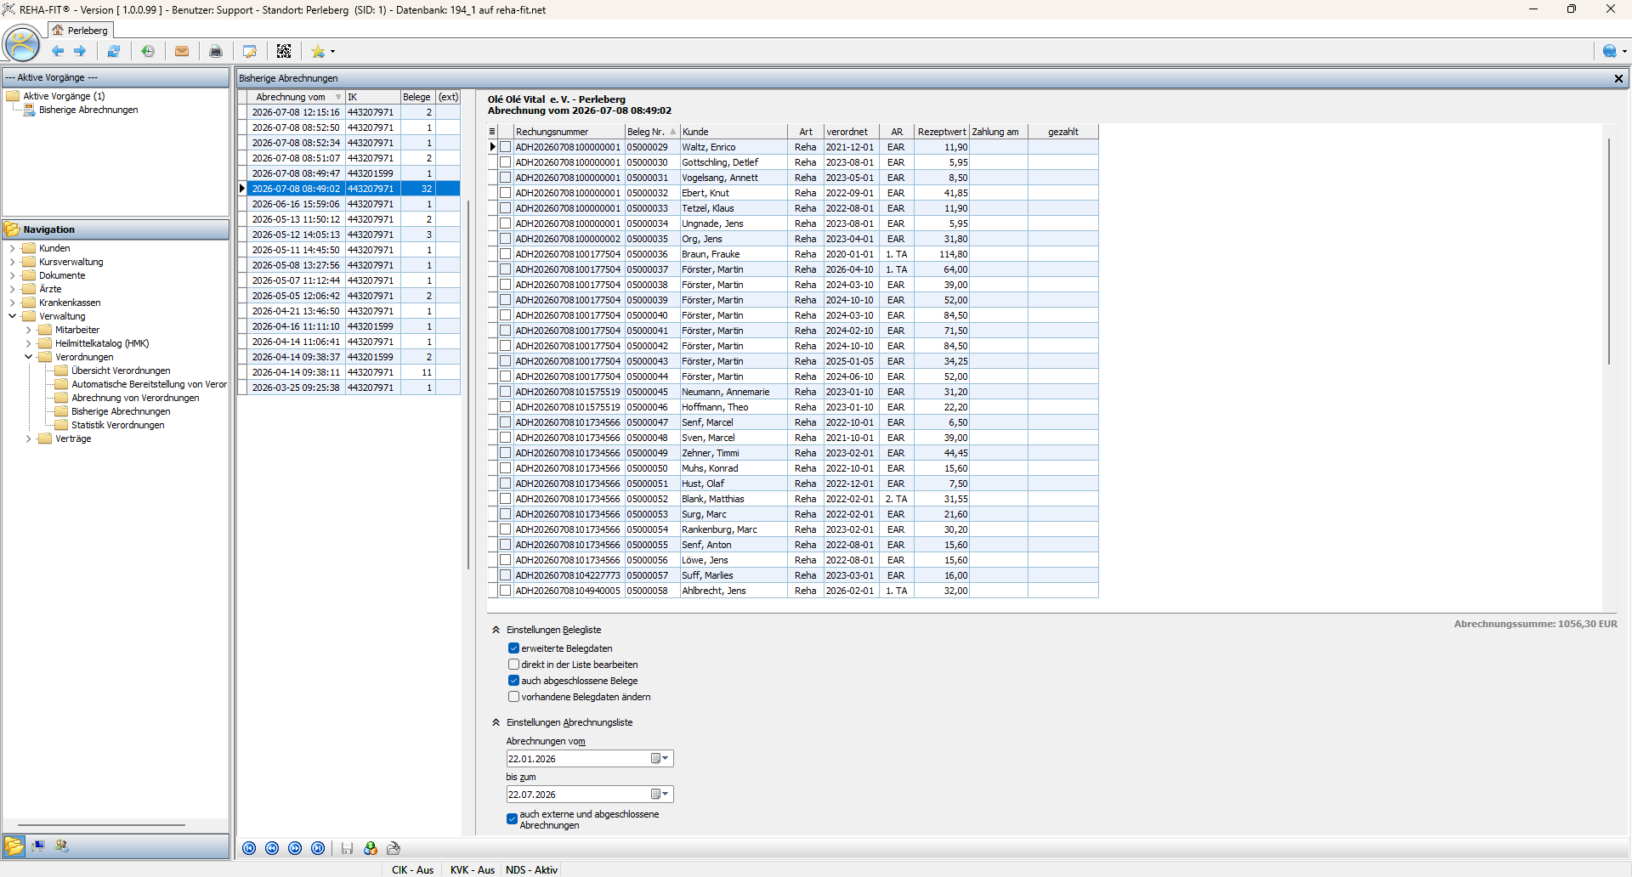Sort by 'Abrechnung vom' column header
1632x877 pixels.
click(x=297, y=97)
